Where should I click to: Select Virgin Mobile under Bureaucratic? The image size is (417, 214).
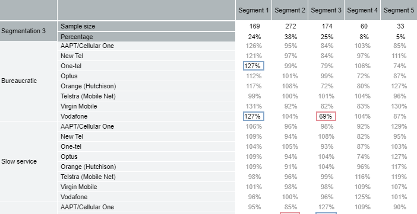pos(79,106)
